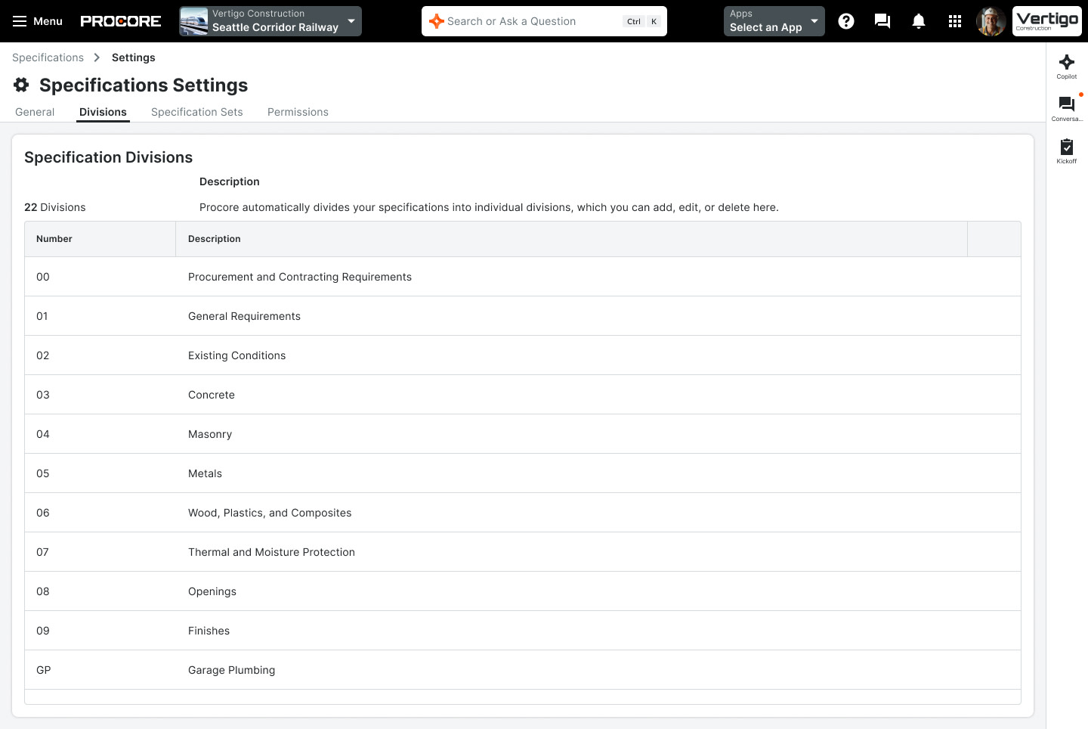This screenshot has width=1088, height=729.
Task: Select the Masonry division row
Action: [523, 434]
